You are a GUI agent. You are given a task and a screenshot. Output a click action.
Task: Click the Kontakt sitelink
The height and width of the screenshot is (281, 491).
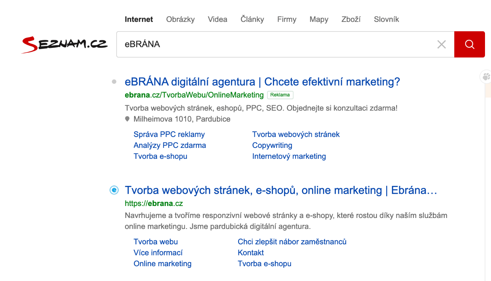click(250, 252)
